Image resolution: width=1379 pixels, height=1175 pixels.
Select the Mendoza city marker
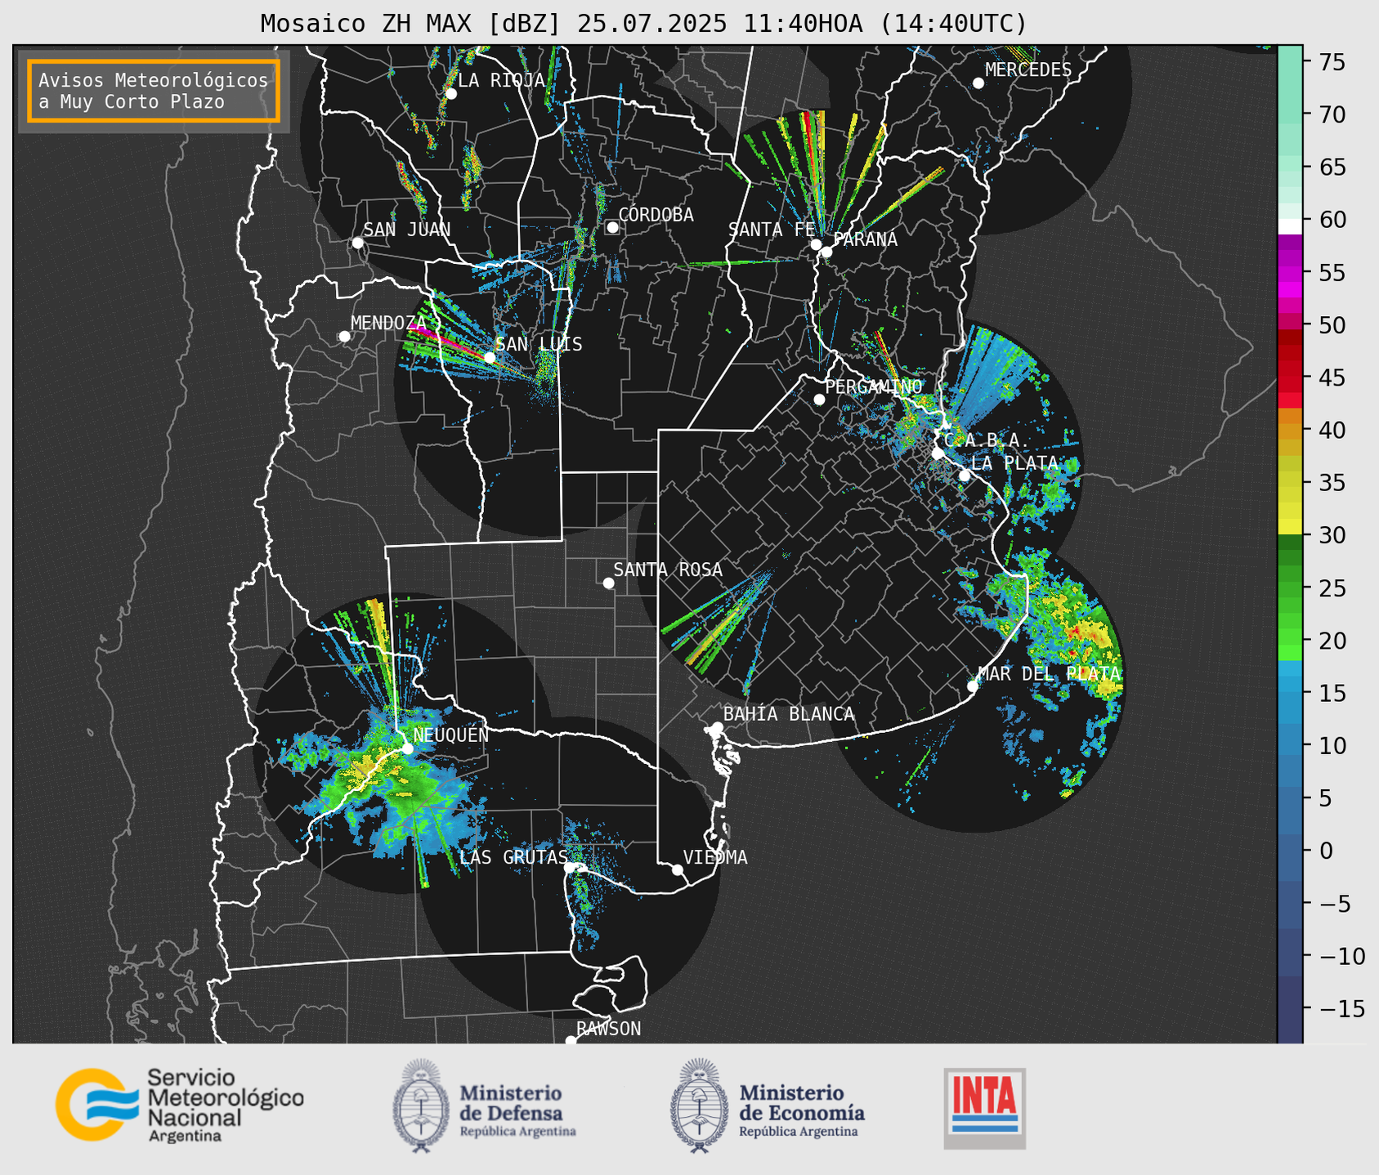pyautogui.click(x=344, y=337)
